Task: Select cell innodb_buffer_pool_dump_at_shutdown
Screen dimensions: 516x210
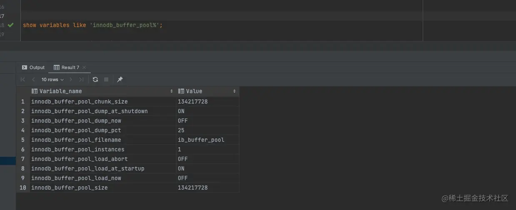Action: (102, 111)
